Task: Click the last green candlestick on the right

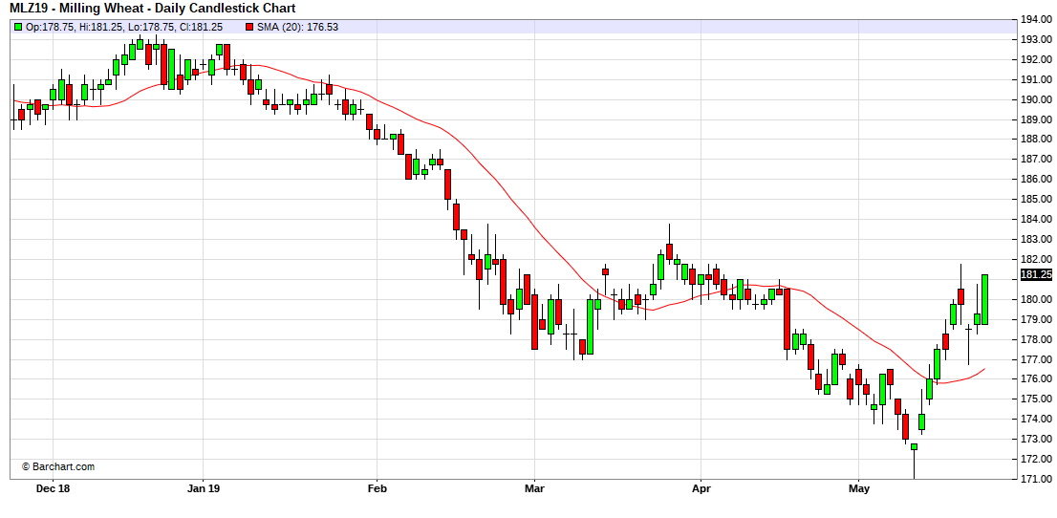Action: (x=984, y=299)
